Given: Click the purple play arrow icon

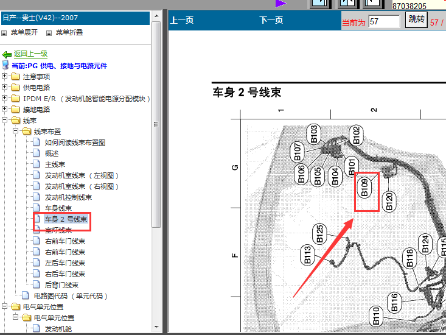Looking at the screenshot, I should point(280,4).
